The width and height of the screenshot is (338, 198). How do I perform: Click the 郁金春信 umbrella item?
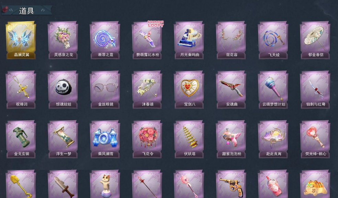[x=315, y=40]
